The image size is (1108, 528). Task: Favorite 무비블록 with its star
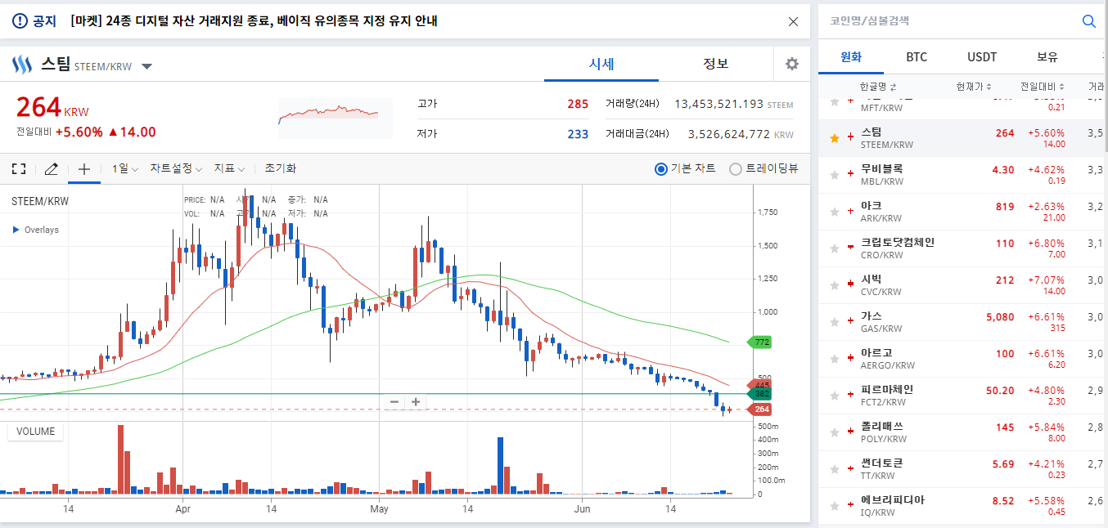click(x=835, y=175)
